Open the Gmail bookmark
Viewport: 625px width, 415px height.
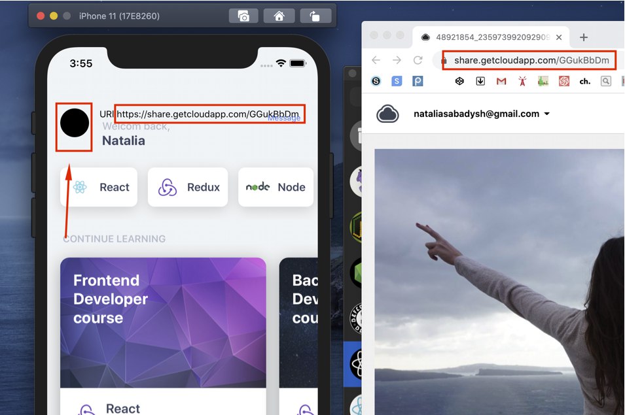point(501,81)
